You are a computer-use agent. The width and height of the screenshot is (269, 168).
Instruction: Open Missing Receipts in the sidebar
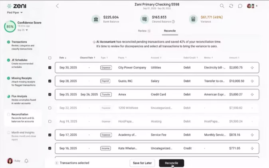click(23, 82)
